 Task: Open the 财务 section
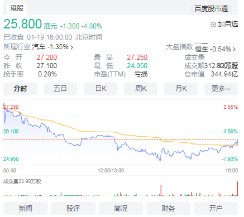click(168, 208)
